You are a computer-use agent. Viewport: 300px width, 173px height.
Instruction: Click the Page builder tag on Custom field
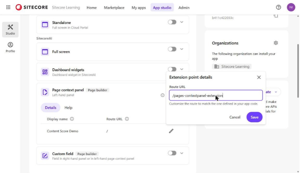coord(87,154)
